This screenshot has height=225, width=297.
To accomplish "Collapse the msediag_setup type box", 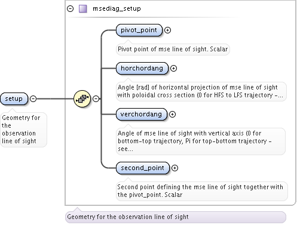I will (x=70, y=9).
